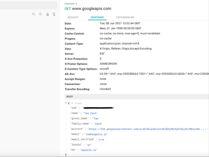The height and width of the screenshot is (157, 209).
Task: Click the Date header value
Action: coord(120,23)
